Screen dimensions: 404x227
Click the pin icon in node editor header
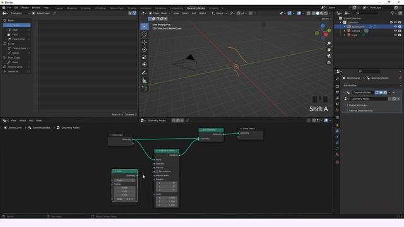tap(187, 120)
